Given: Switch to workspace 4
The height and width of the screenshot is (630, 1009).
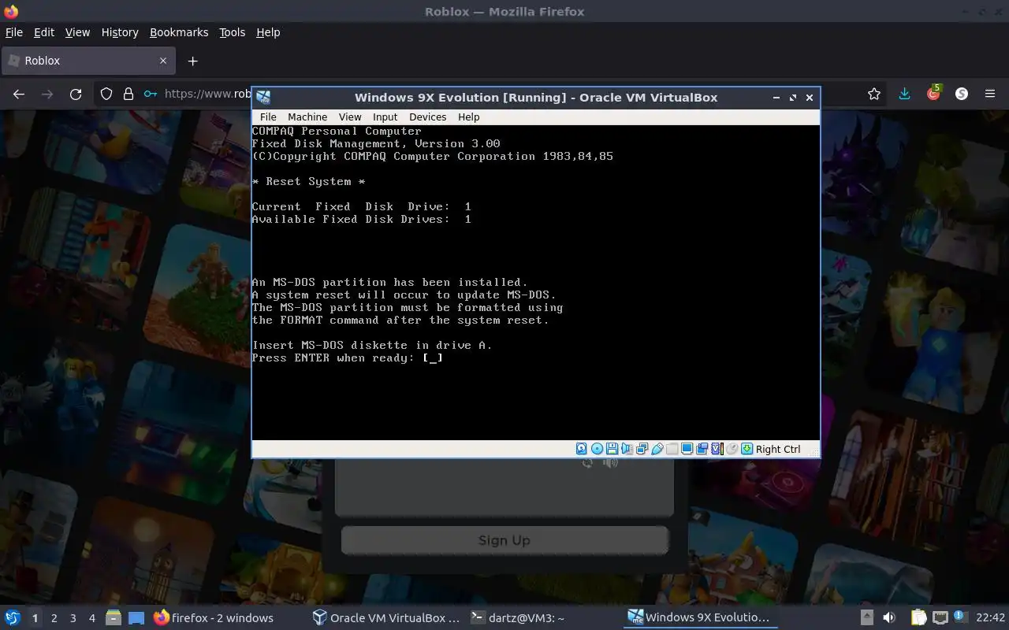Looking at the screenshot, I should click(92, 618).
